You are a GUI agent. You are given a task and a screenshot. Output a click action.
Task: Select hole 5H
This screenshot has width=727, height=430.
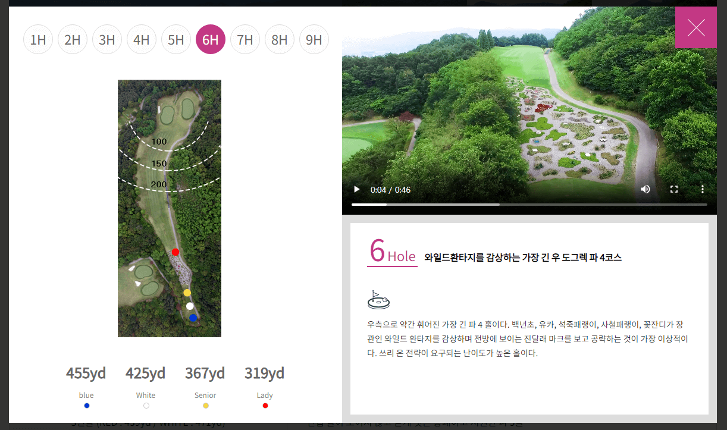tap(176, 39)
